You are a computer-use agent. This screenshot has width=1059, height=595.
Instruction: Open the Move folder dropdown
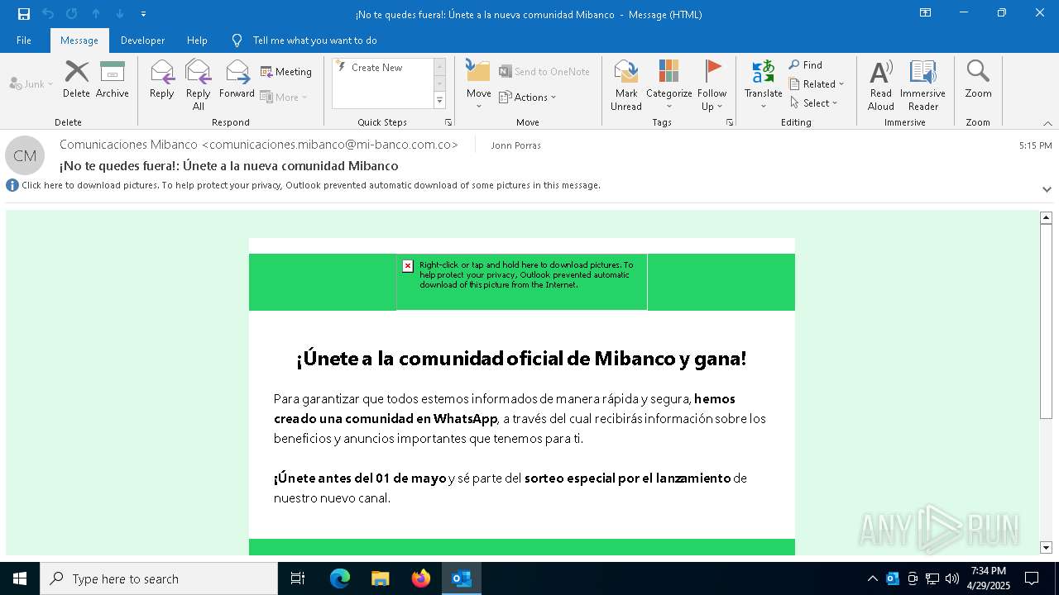478,85
